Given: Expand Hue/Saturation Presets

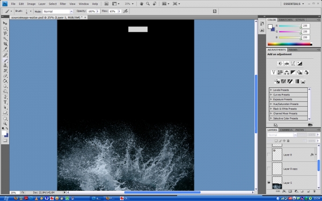Looking at the screenshot, I should coord(271,104).
